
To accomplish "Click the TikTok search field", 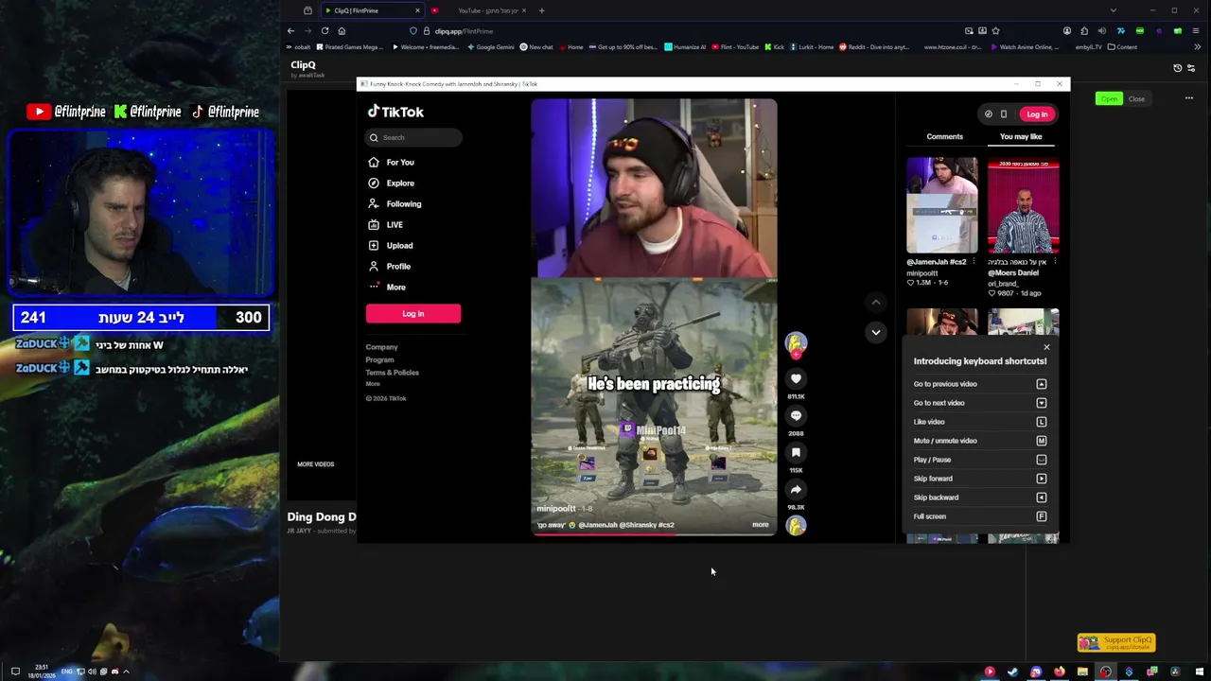I will pyautogui.click(x=413, y=137).
